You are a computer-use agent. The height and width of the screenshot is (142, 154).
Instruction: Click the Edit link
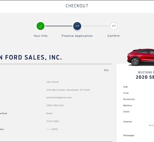(106, 70)
